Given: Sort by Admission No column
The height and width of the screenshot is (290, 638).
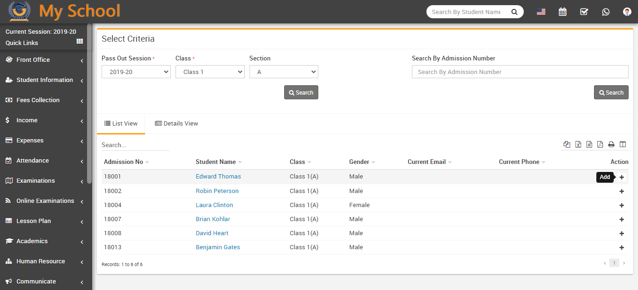Looking at the screenshot, I should click(126, 162).
